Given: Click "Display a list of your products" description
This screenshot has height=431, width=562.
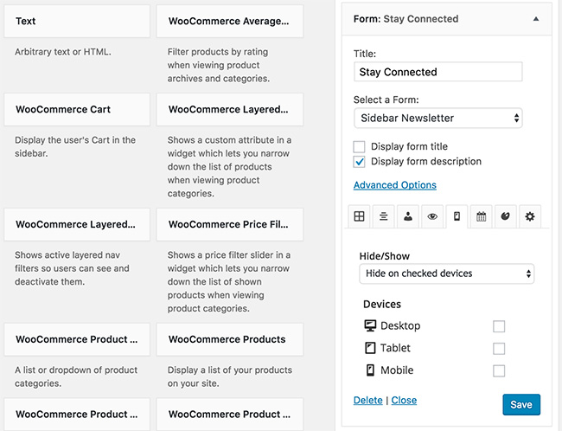Looking at the screenshot, I should (230, 376).
